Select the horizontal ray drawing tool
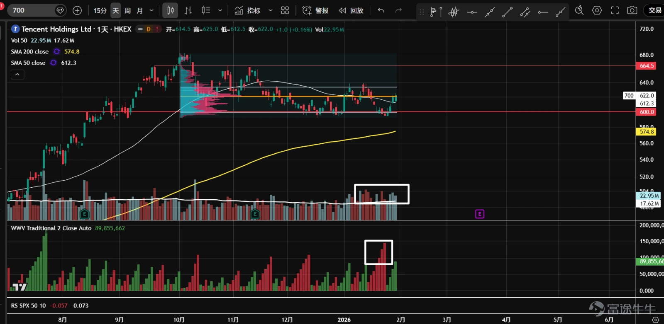This screenshot has height=324, width=664. [x=543, y=12]
